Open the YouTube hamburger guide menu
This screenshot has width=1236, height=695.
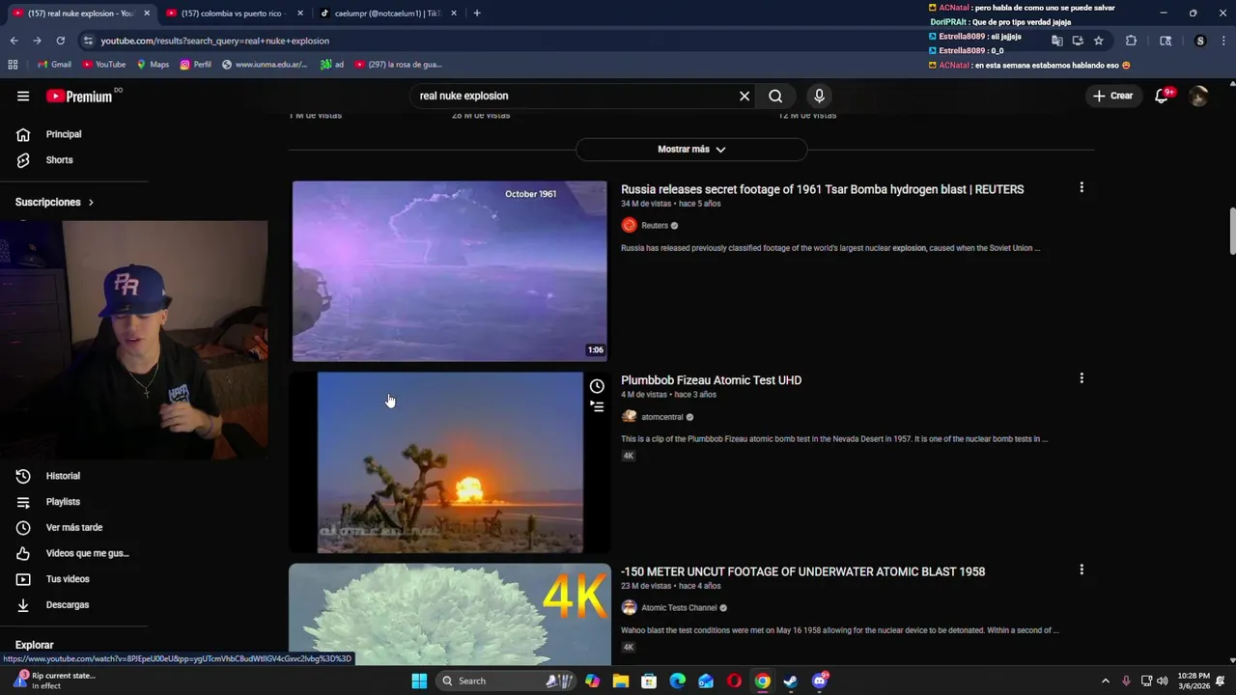point(23,96)
